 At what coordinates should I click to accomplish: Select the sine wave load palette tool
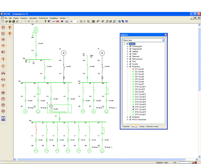pyautogui.click(x=3, y=111)
